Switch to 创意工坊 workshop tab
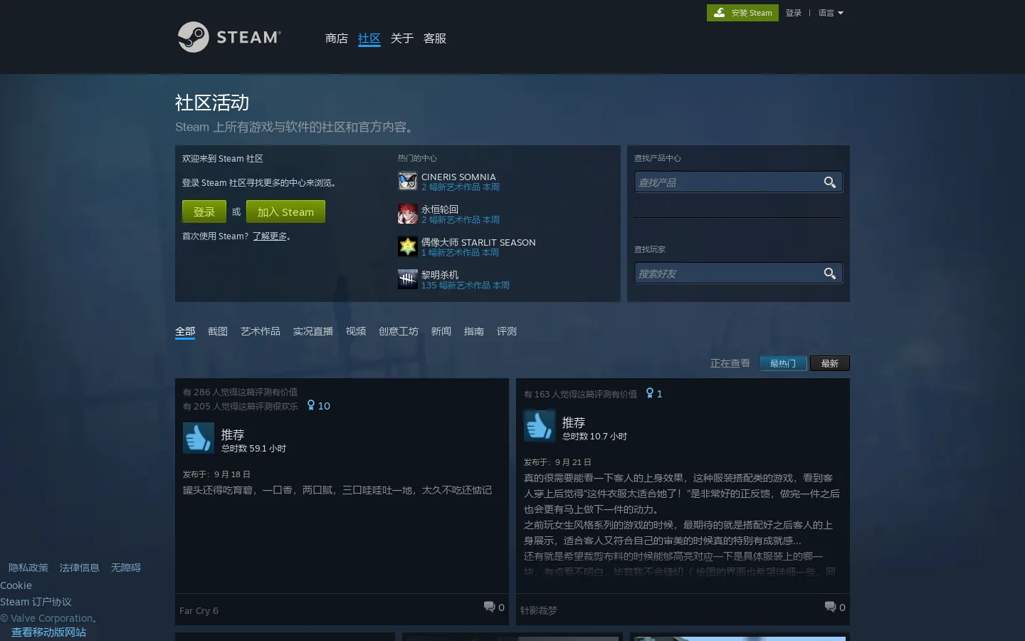Image resolution: width=1025 pixels, height=641 pixels. [x=398, y=331]
